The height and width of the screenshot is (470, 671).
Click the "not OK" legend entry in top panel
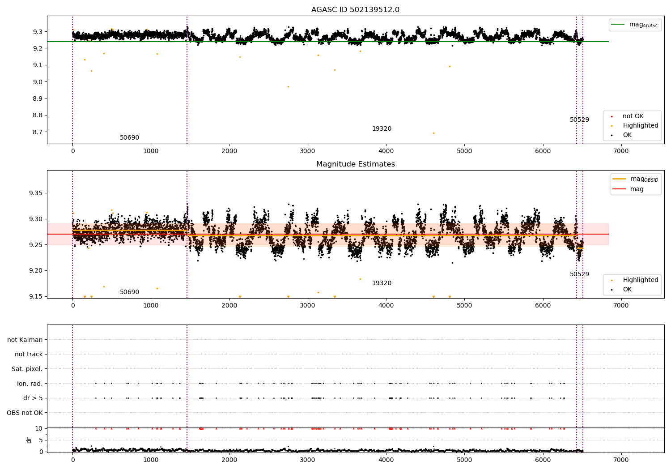point(633,116)
